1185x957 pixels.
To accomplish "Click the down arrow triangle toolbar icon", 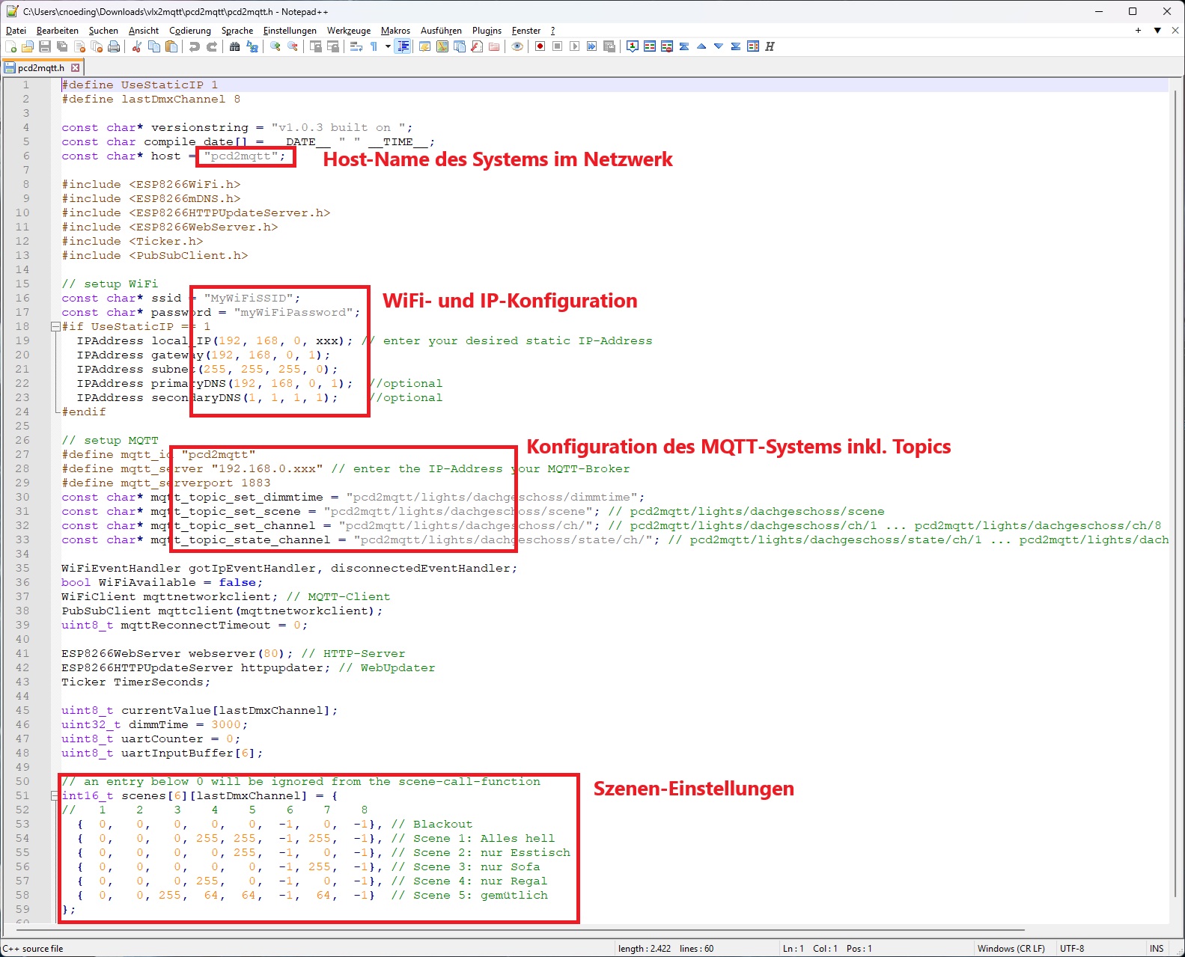I will tap(719, 46).
